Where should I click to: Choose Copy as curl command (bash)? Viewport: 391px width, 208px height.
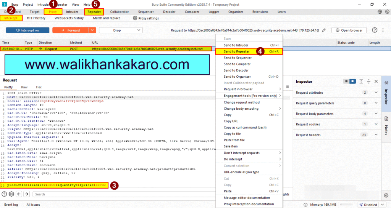click(249, 127)
